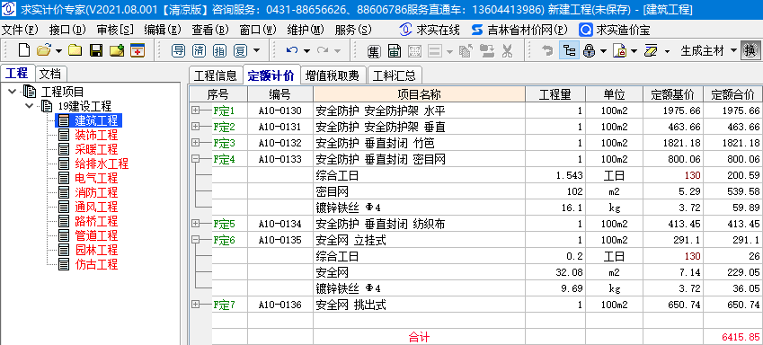The width and height of the screenshot is (763, 345).
Task: Expand row F定3 in the quota table
Action: pos(196,143)
